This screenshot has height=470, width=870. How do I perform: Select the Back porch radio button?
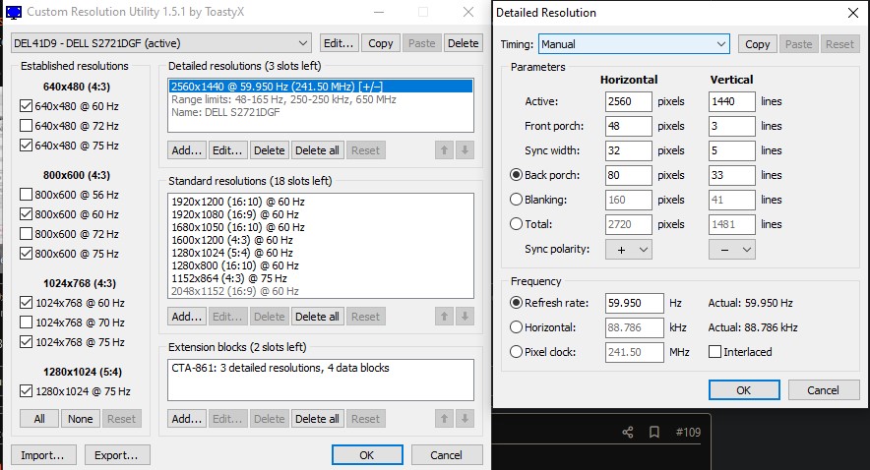click(516, 175)
